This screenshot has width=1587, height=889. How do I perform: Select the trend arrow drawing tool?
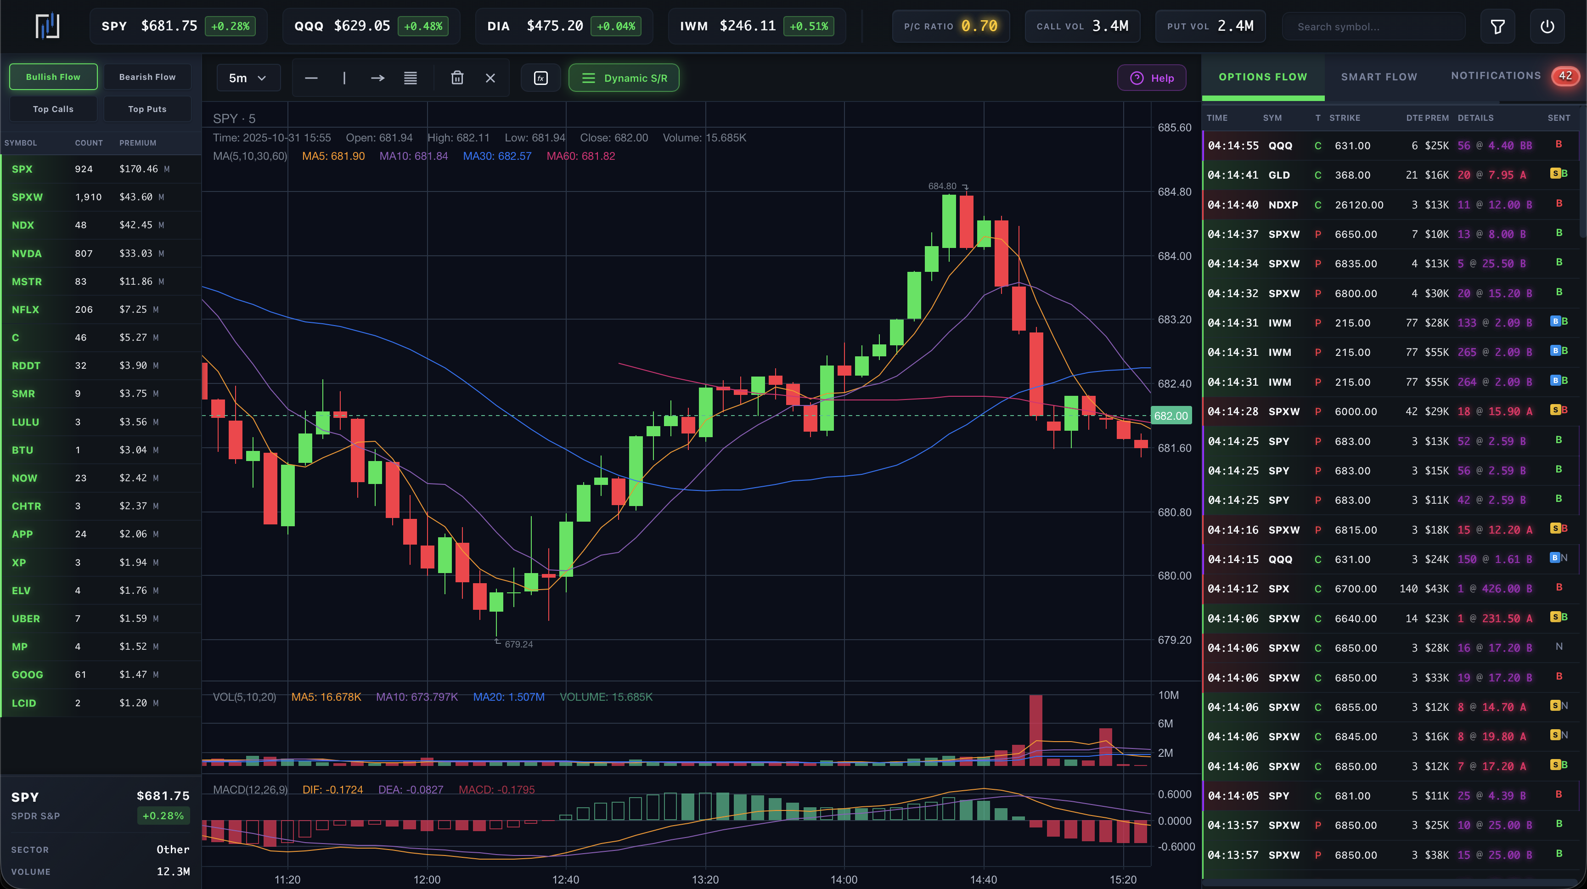[377, 78]
